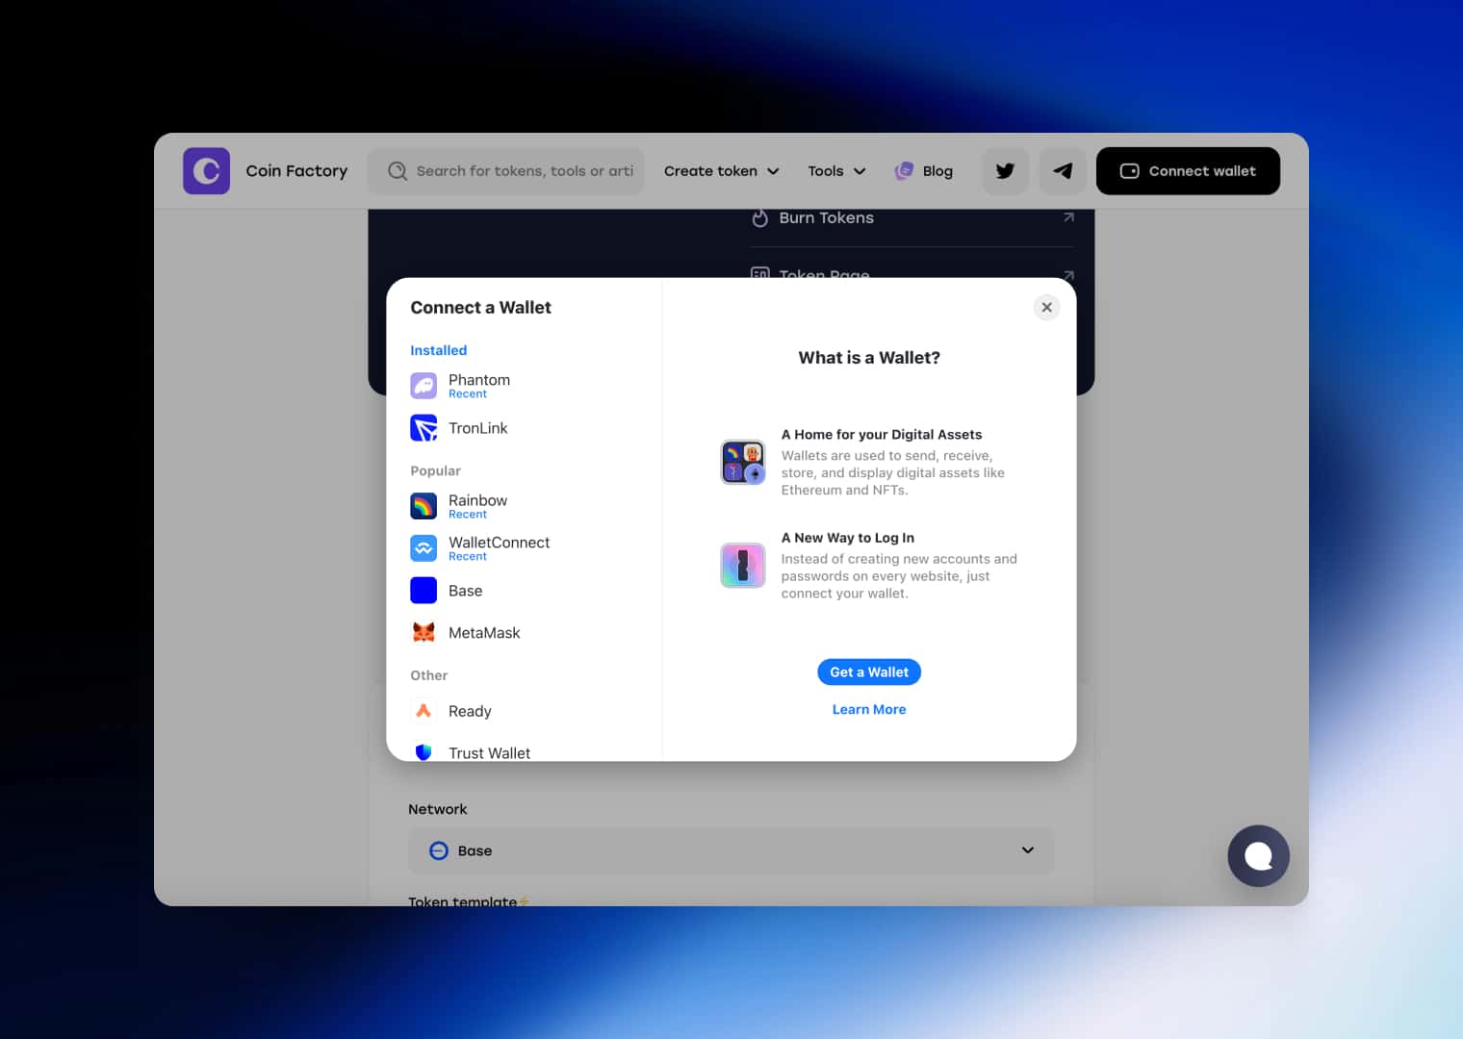Select the TronLink wallet icon
Screen dimensions: 1463x1039
[x=423, y=428]
